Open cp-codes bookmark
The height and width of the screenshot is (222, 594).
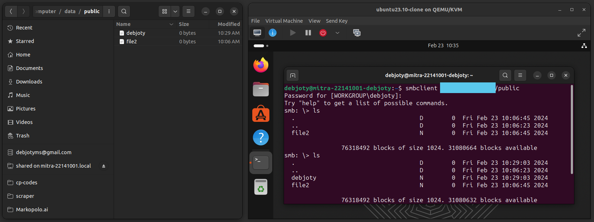coord(58,183)
